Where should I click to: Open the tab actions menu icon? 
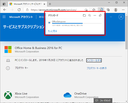(x=4, y=4)
